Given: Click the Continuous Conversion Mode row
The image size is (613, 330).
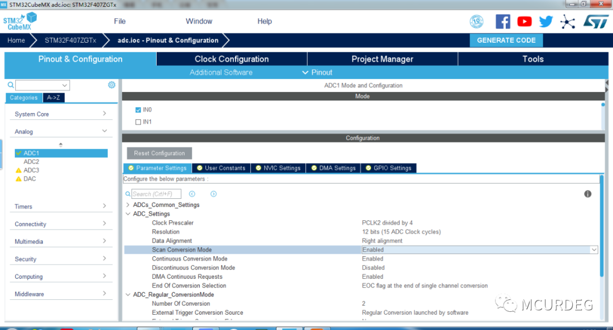Looking at the screenshot, I should pyautogui.click(x=361, y=259).
